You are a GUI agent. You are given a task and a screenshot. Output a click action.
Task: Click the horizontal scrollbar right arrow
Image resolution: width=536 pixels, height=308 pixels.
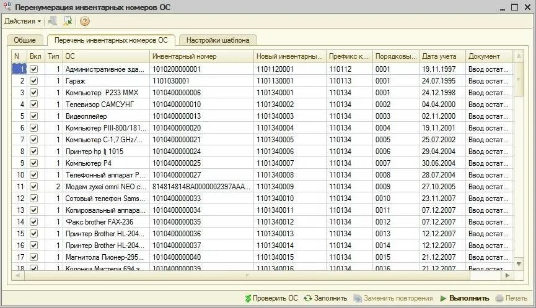coord(507,275)
